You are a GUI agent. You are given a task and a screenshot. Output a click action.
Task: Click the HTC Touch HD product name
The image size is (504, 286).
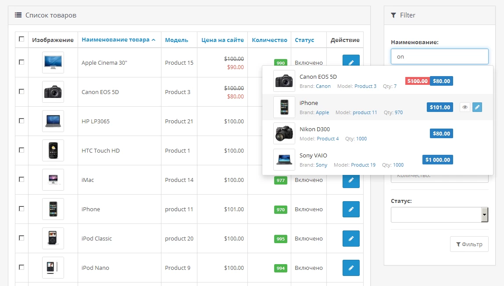pyautogui.click(x=100, y=151)
